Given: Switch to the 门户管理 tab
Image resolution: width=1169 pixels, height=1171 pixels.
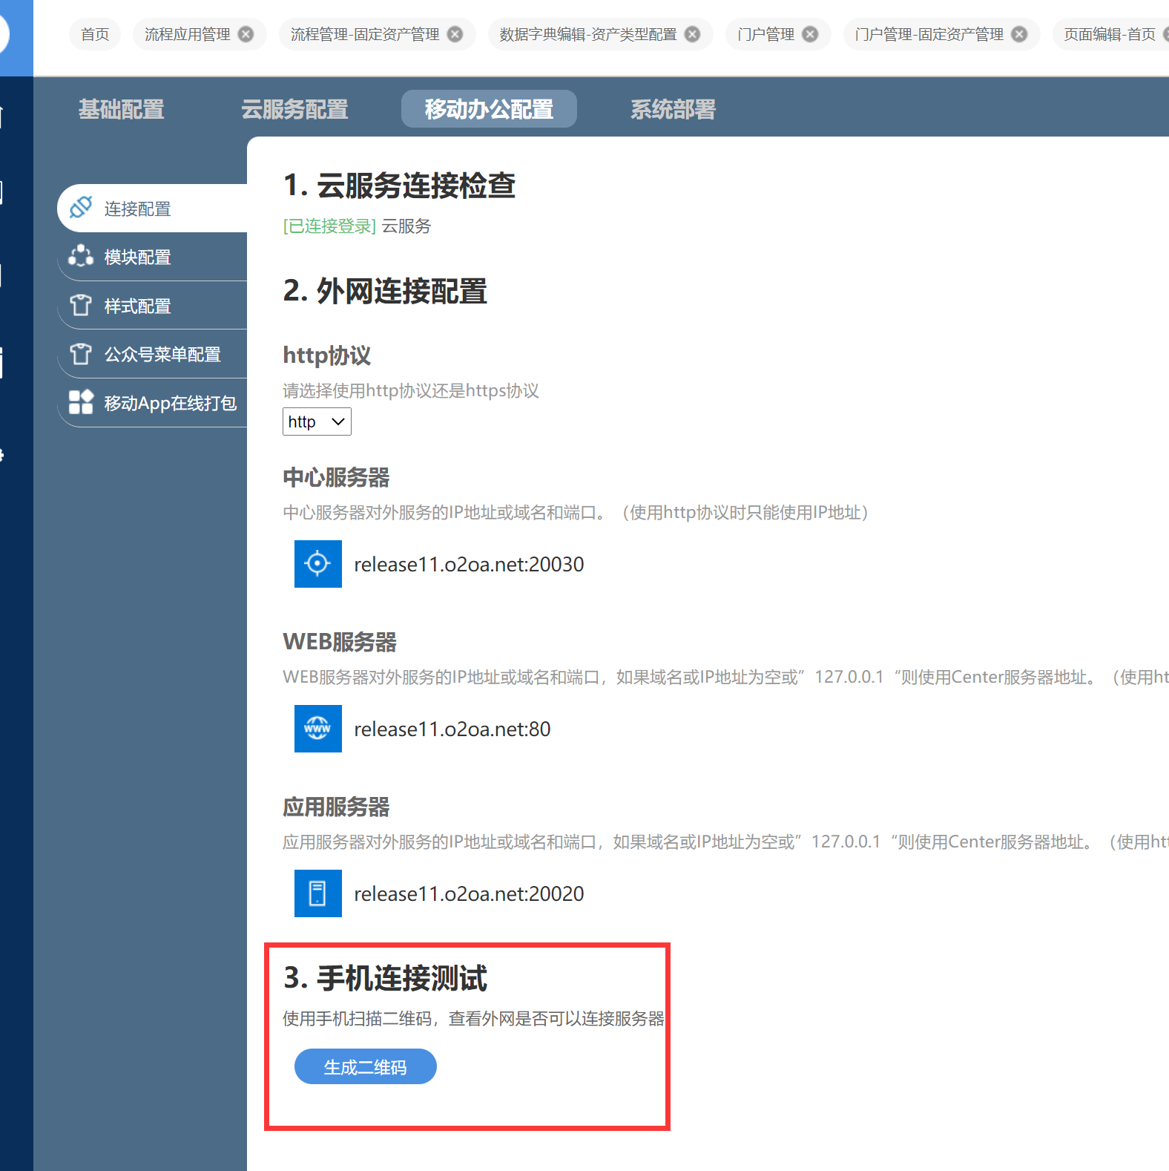Looking at the screenshot, I should coord(765,34).
